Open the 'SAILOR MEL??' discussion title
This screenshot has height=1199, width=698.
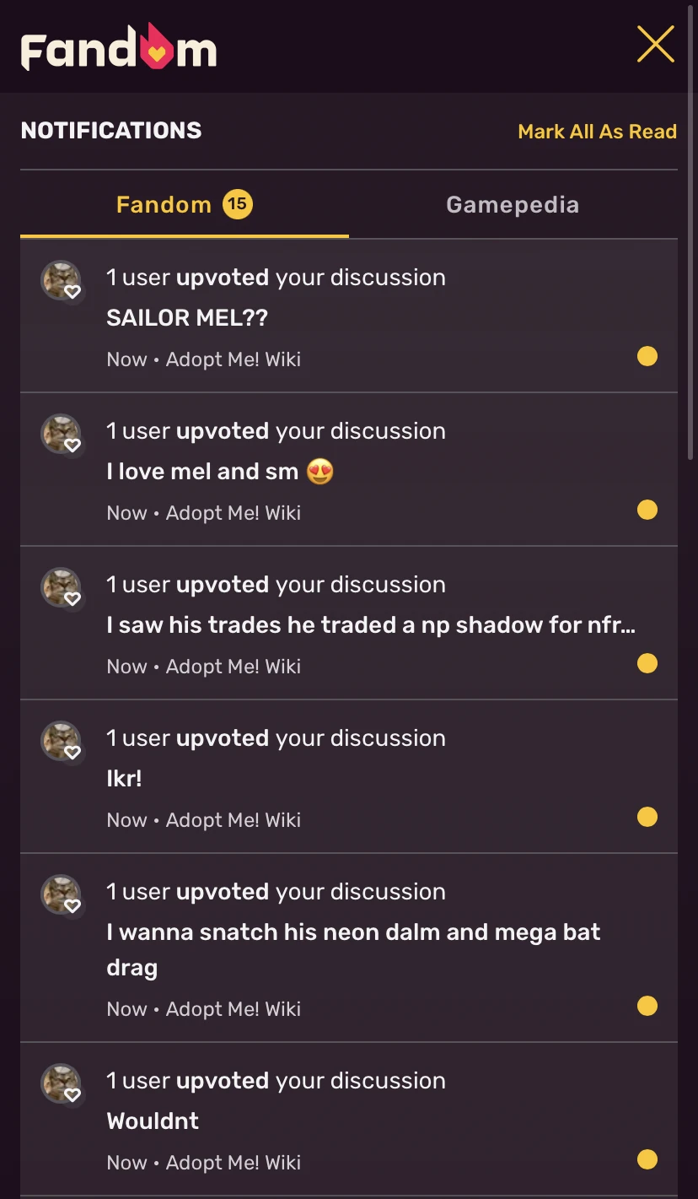click(x=187, y=318)
